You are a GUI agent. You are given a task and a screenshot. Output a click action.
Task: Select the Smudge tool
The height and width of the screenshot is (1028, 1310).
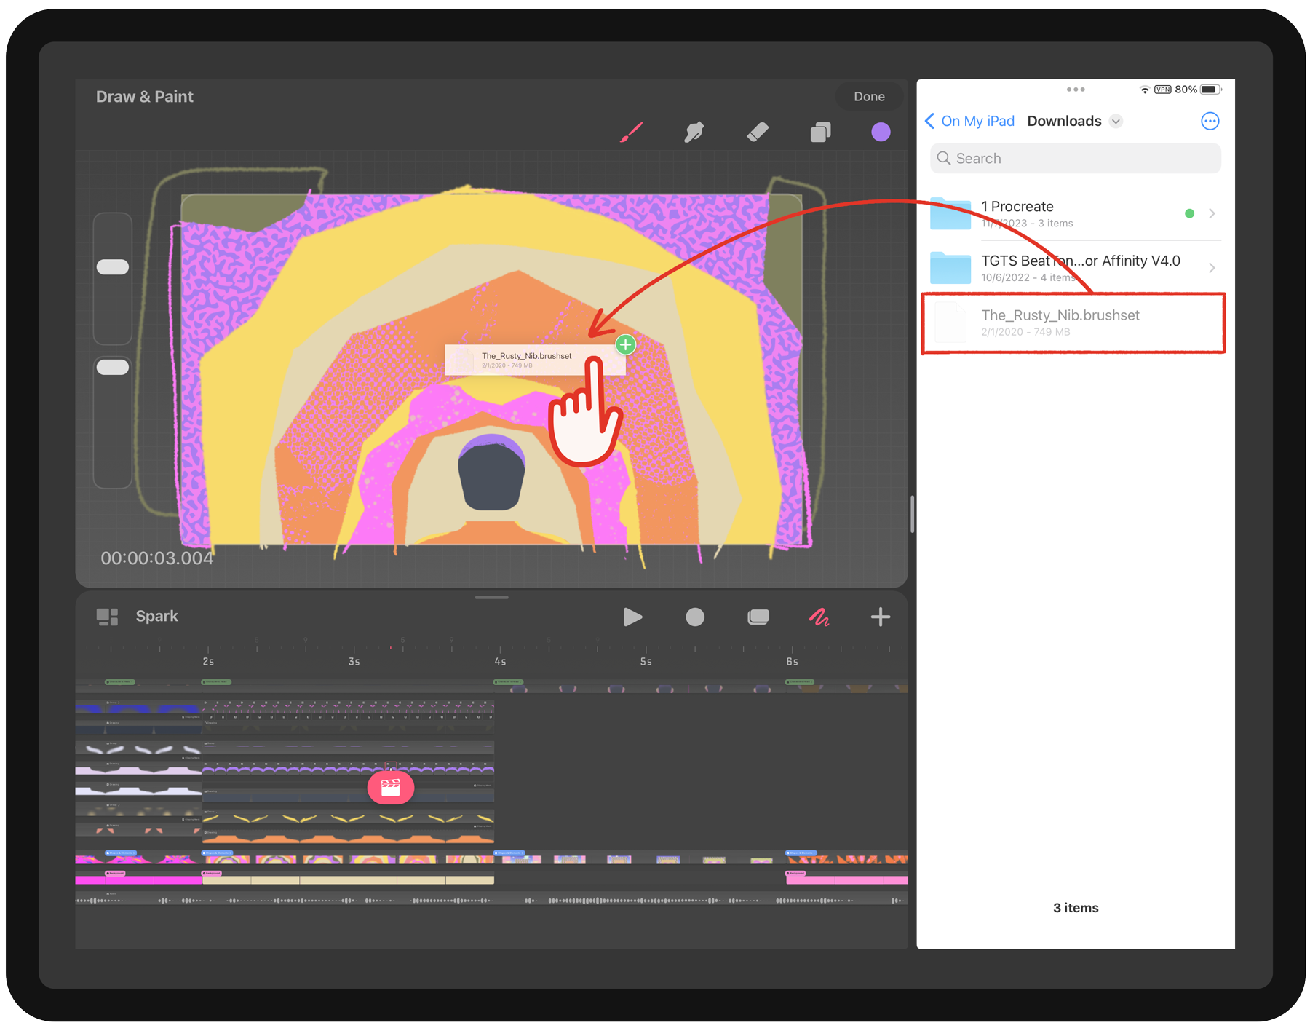(x=694, y=132)
